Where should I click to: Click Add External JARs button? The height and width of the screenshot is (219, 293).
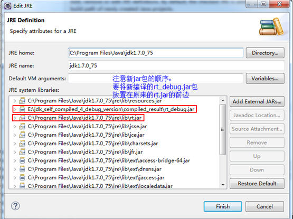point(257,101)
